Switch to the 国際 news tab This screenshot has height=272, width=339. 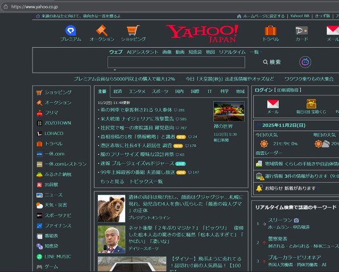(x=195, y=91)
